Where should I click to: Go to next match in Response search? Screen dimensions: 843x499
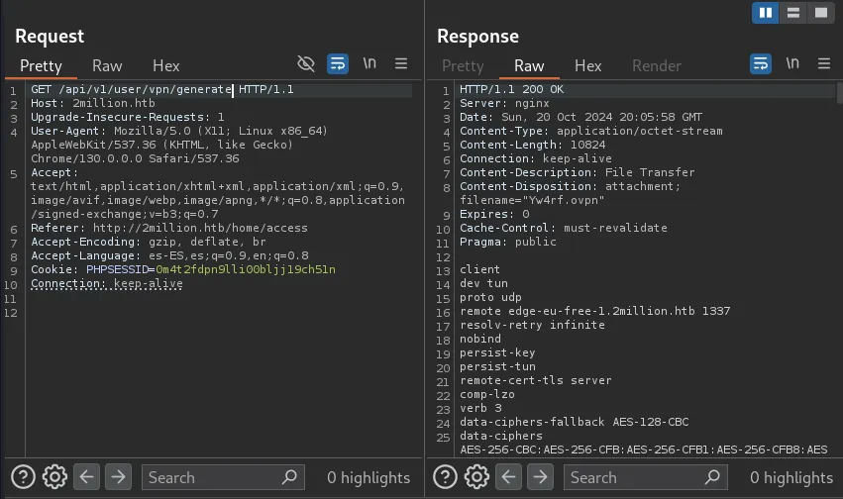(x=541, y=477)
